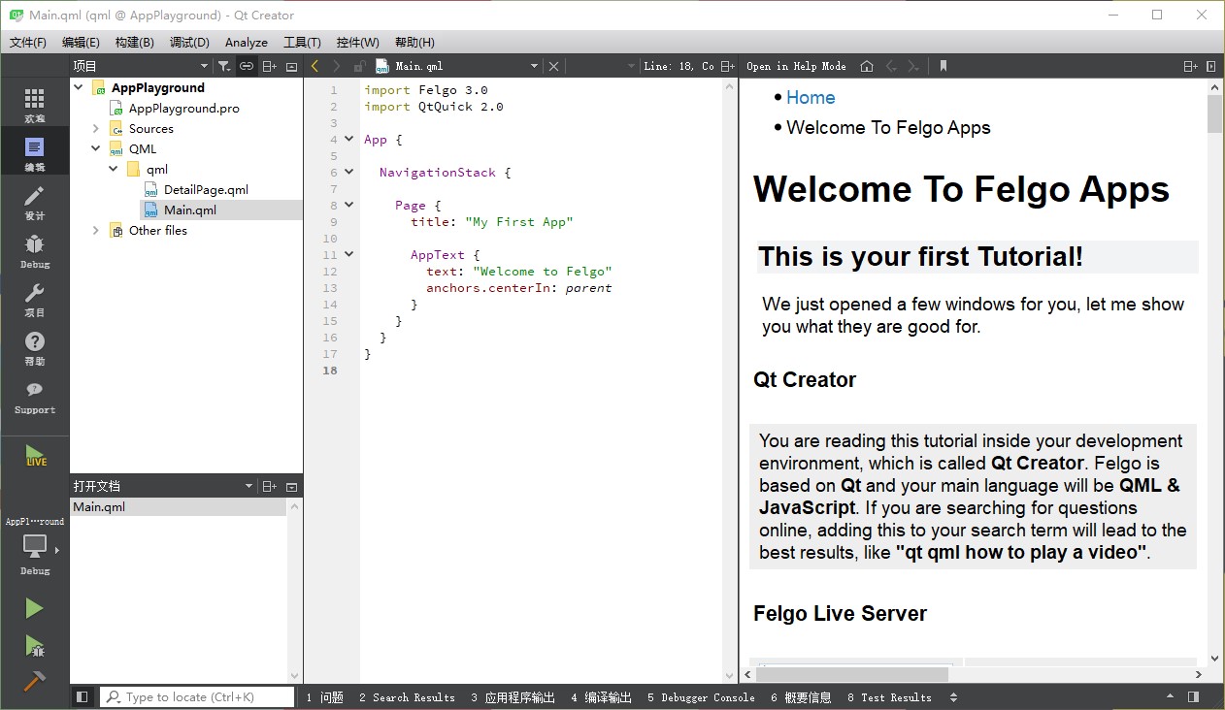1225x710 pixels.
Task: Collapse the AppPlayground project node
Action: 79,87
